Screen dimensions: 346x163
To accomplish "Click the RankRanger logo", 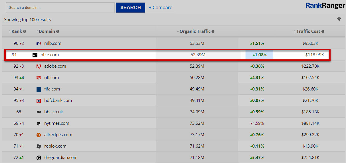I will (325, 5).
